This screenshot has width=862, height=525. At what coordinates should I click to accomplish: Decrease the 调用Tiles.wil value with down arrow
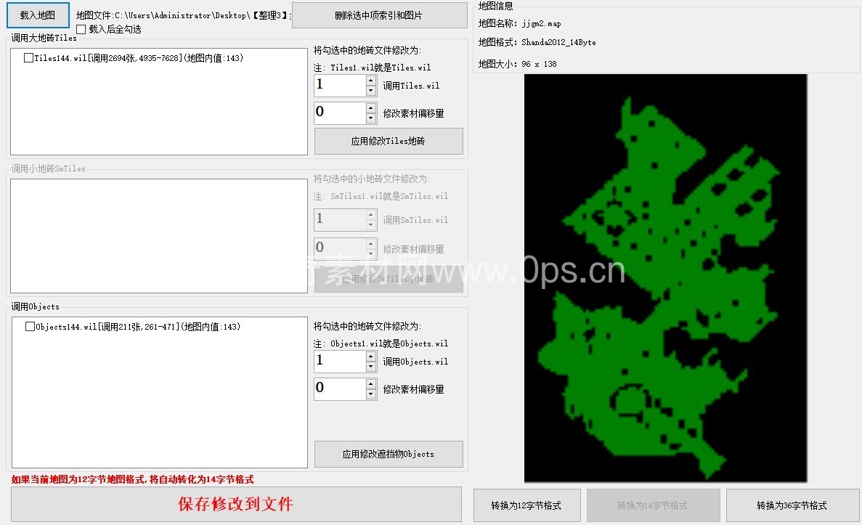coord(371,91)
